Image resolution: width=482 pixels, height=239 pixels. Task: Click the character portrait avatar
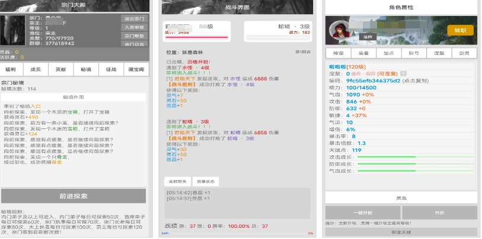340,30
